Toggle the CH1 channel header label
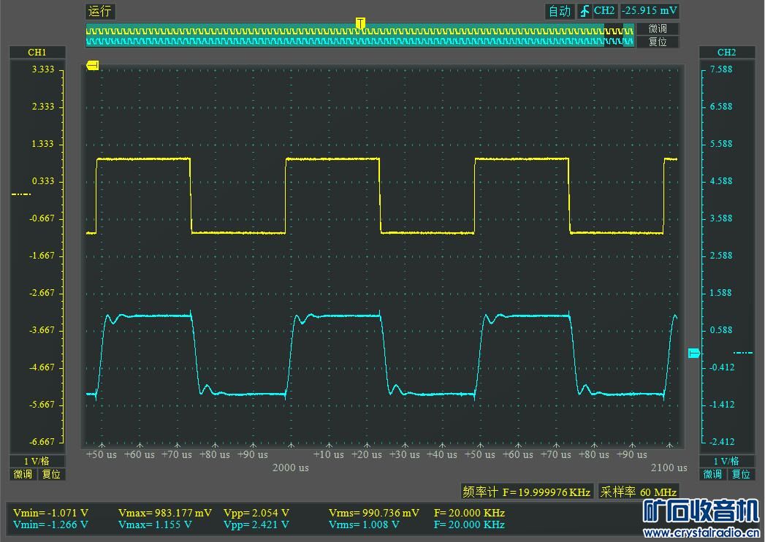Image resolution: width=765 pixels, height=542 pixels. point(37,53)
